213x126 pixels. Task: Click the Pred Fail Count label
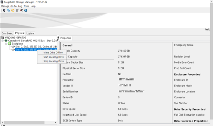click(182, 68)
